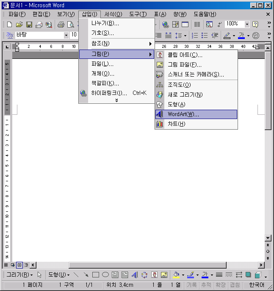Click the Line style icon
Viewport: 274px width, 291px height.
(x=219, y=274)
